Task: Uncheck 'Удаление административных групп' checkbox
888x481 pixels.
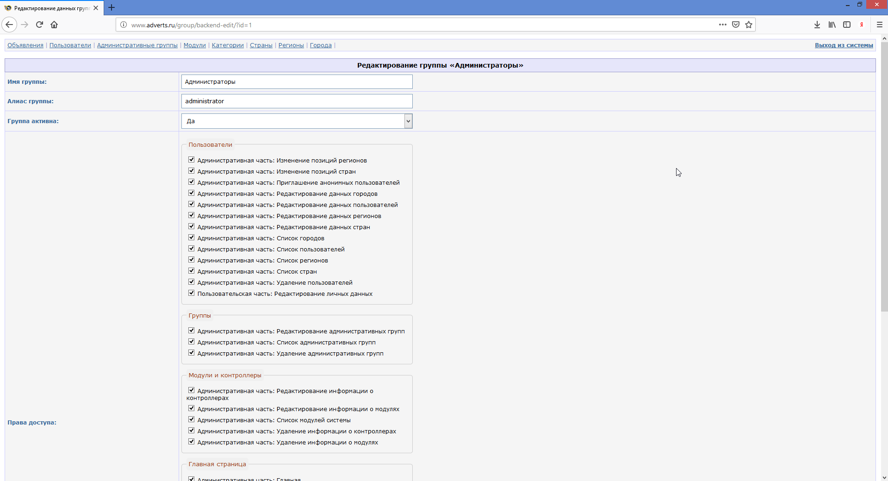Action: click(x=191, y=353)
